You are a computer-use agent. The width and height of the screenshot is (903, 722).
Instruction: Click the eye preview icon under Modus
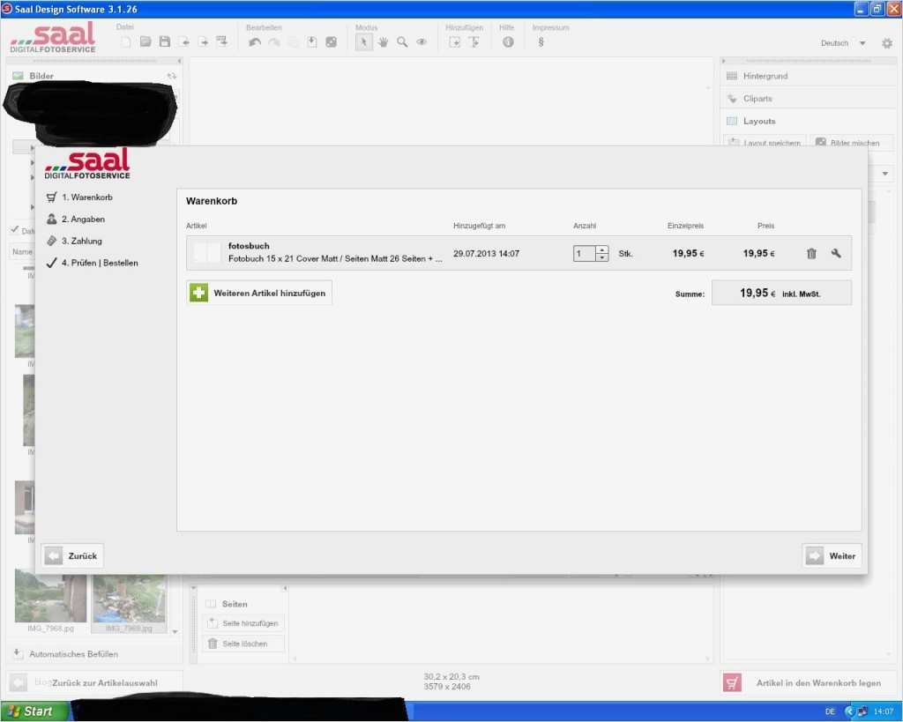(422, 42)
